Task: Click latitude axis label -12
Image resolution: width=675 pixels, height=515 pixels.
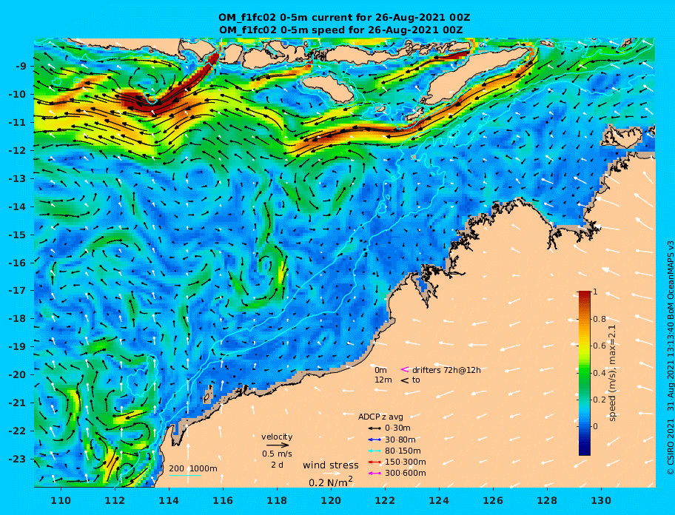Action: tap(18, 151)
